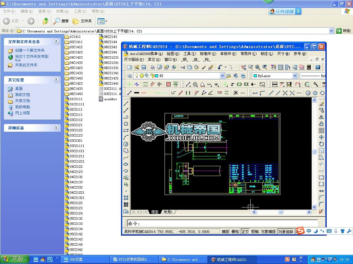Activate the Pan realtime hand icon
This screenshot has width=353, height=264.
coord(243,67)
